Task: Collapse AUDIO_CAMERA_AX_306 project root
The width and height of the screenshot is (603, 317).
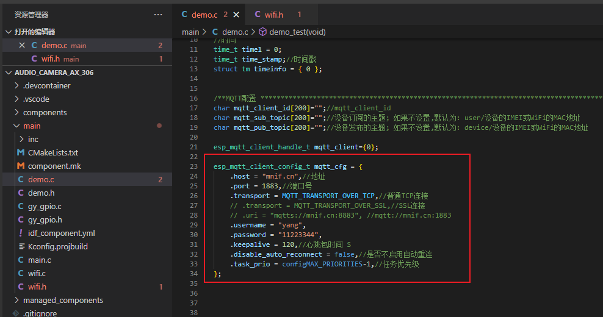Action: coord(9,73)
